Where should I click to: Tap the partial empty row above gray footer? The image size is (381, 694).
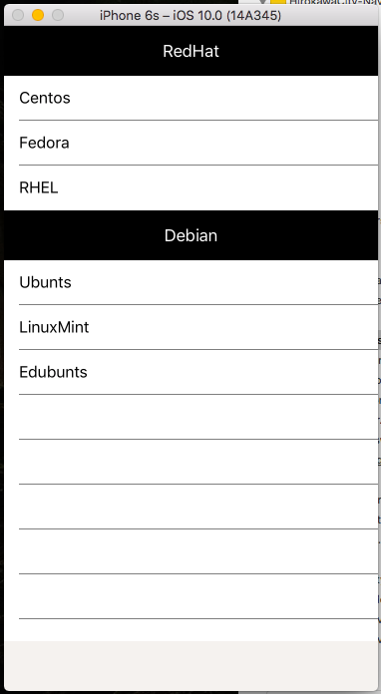tap(190, 630)
